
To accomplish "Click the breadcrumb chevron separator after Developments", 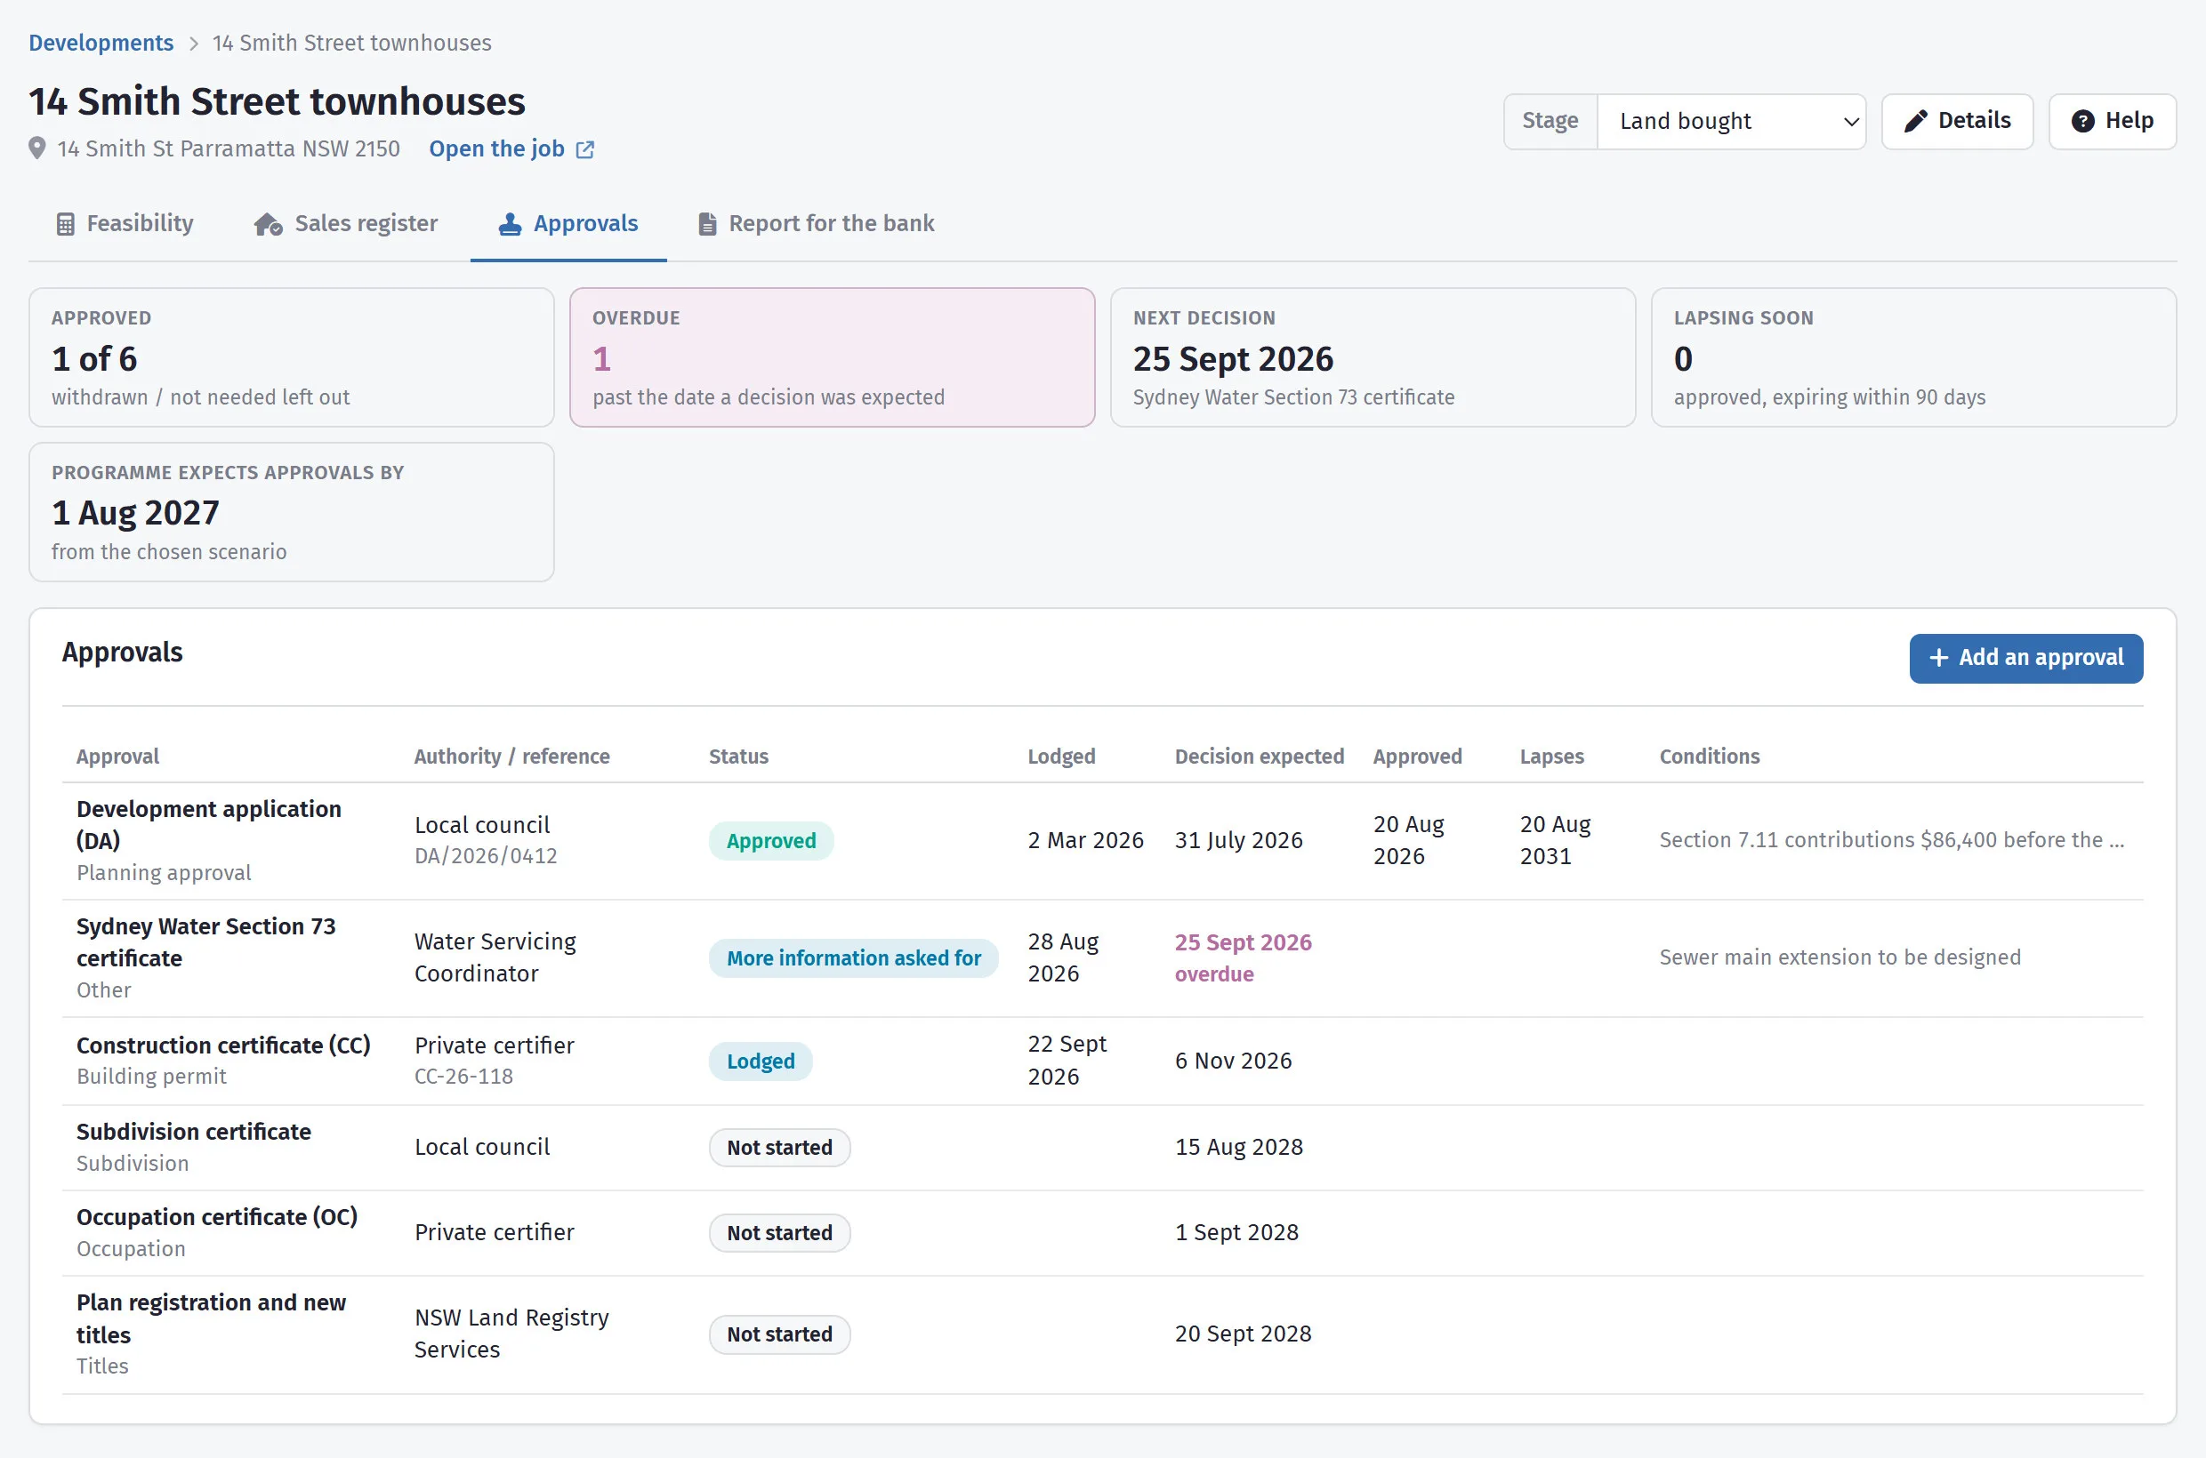I will point(194,44).
